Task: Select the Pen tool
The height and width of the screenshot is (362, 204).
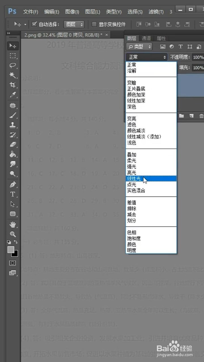Action: (x=13, y=185)
